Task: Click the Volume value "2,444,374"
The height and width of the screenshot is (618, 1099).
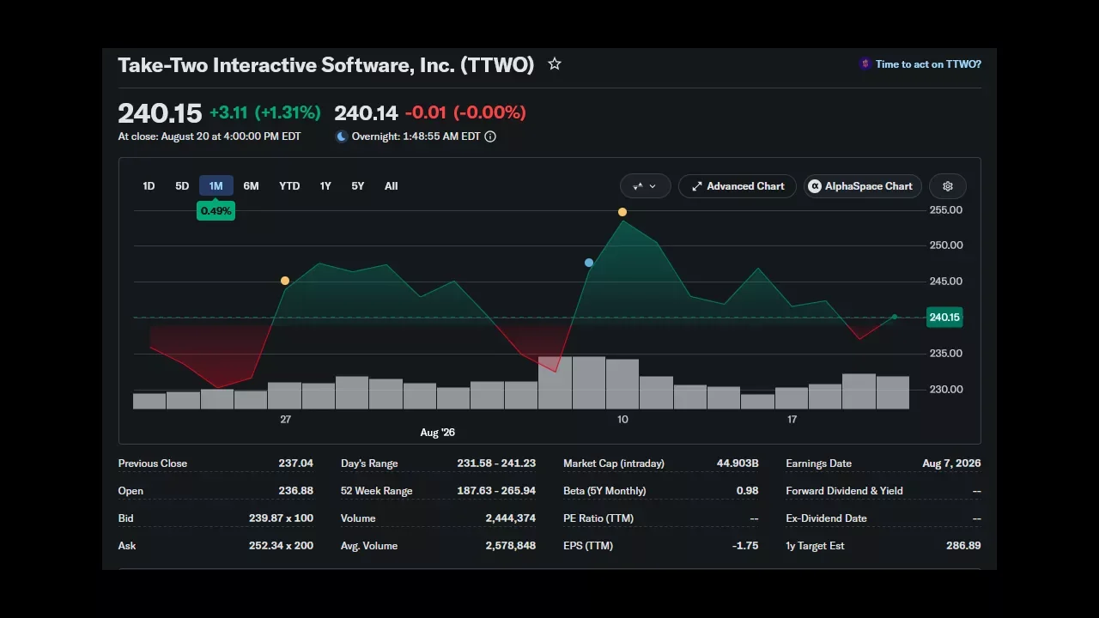Action: [x=510, y=518]
